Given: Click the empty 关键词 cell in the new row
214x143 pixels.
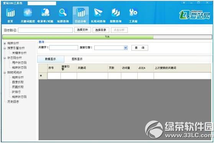Looking at the screenshot, I should 92,76.
